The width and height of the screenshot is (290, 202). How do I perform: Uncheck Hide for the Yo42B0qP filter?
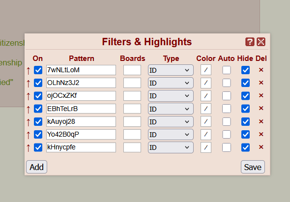pyautogui.click(x=245, y=135)
